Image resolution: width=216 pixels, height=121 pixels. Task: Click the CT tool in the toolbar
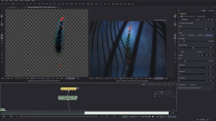click(101, 4)
